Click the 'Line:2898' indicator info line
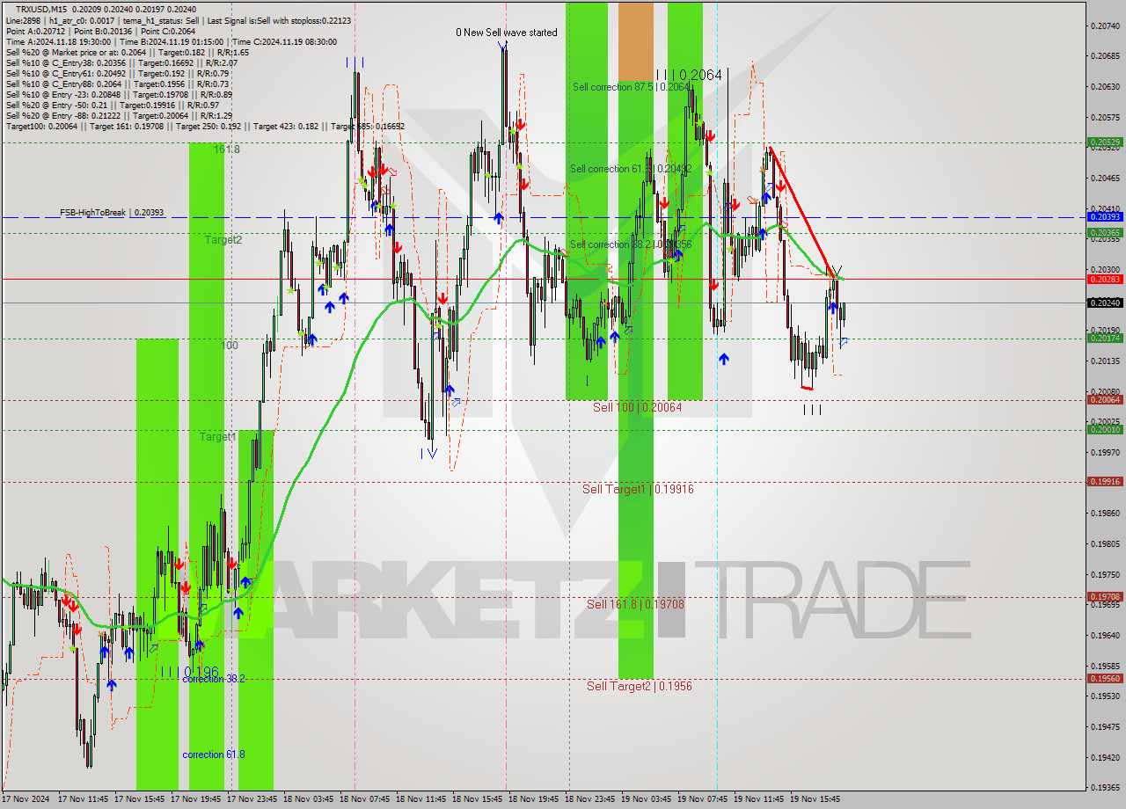 [x=179, y=19]
